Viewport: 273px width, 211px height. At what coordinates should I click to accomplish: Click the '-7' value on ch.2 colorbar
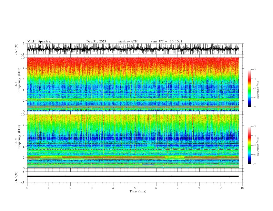[x=254, y=164]
